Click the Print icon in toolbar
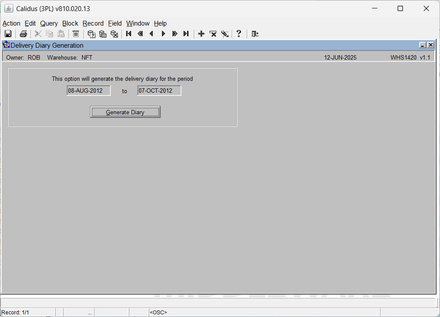The image size is (440, 317). point(23,34)
